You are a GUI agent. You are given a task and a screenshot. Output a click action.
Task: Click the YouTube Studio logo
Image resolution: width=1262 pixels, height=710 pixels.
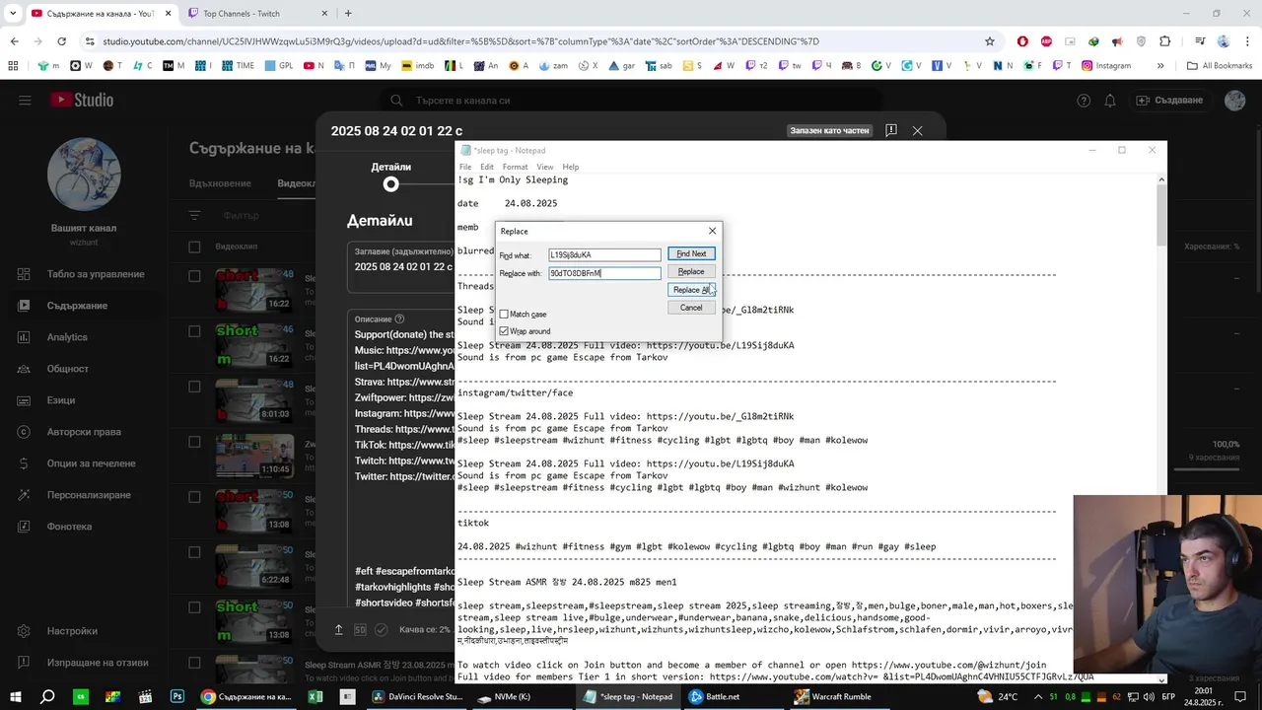point(82,100)
